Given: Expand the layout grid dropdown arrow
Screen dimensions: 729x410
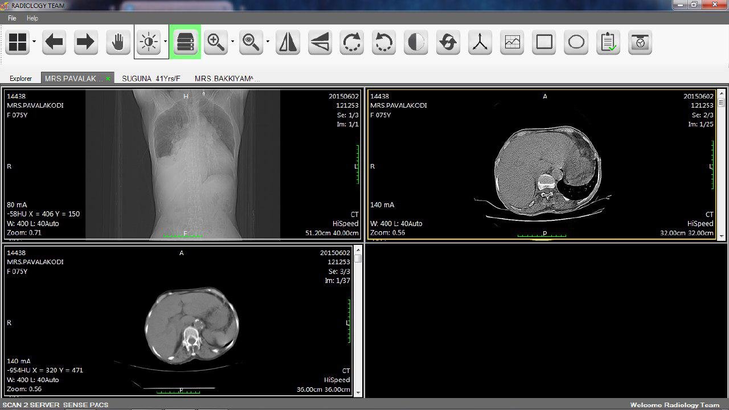Looking at the screenshot, I should (x=34, y=42).
